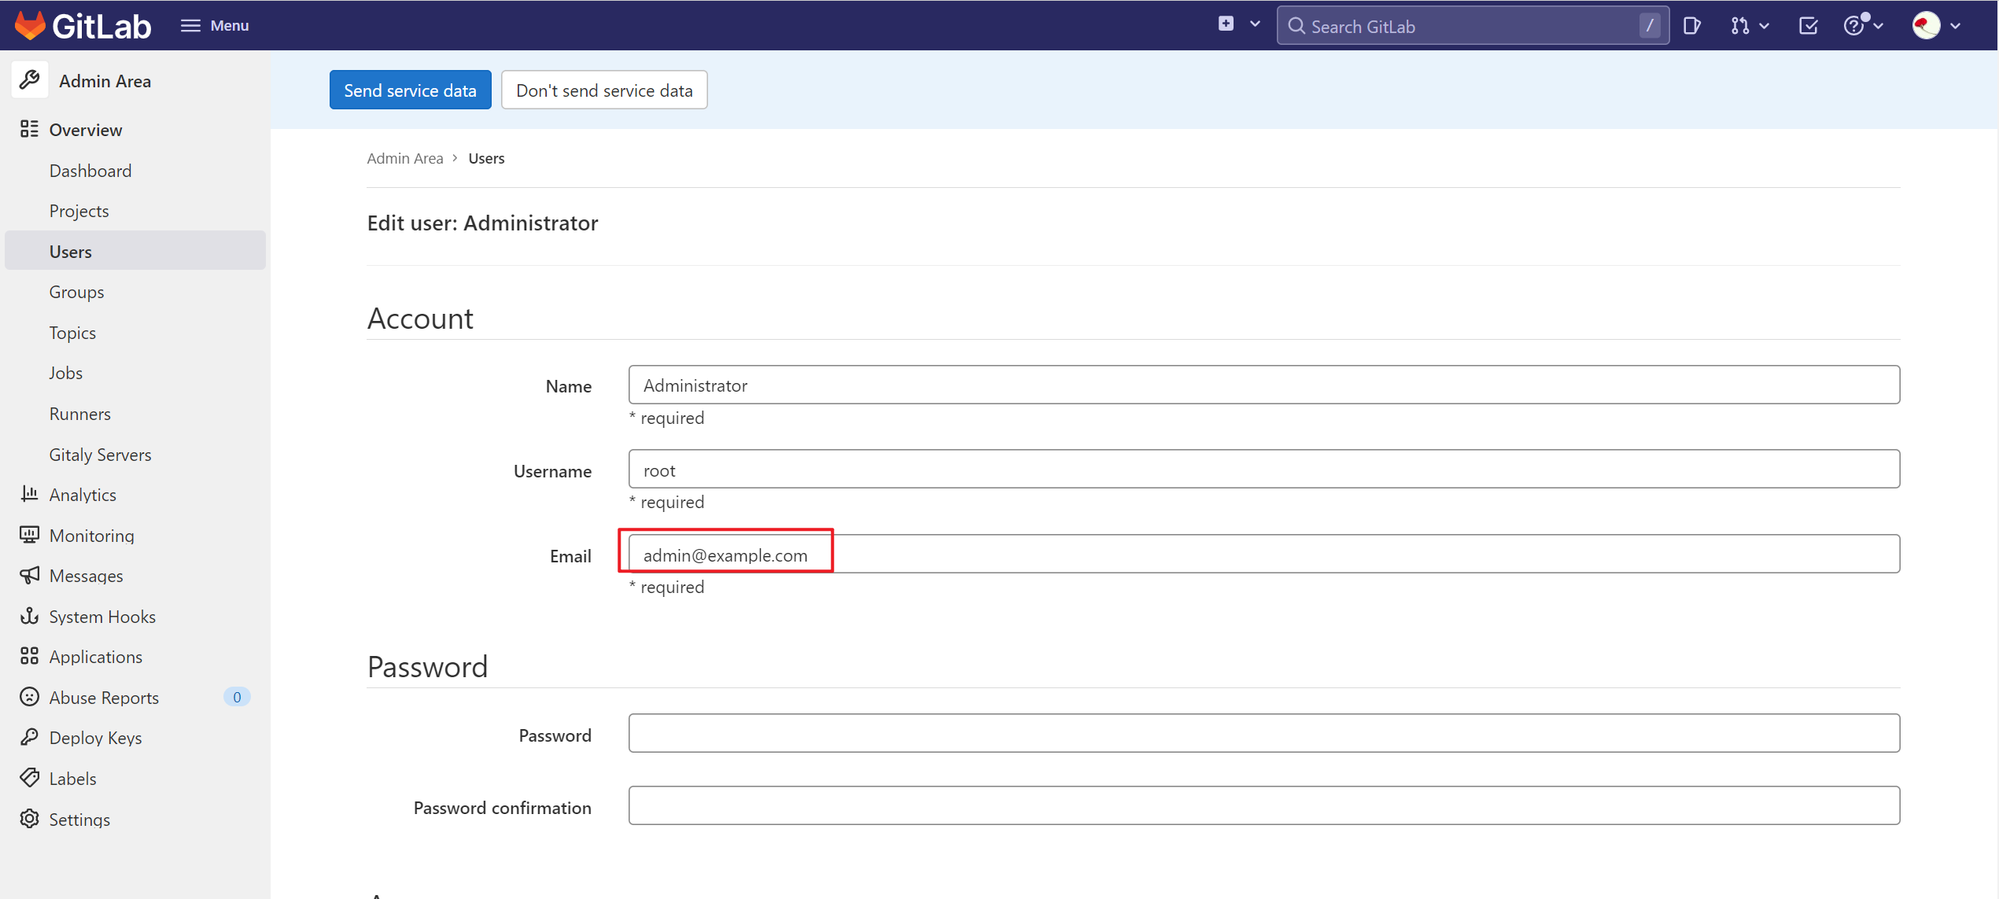Click the Labels tag icon
Screen dimensions: 1999x899
pos(29,778)
